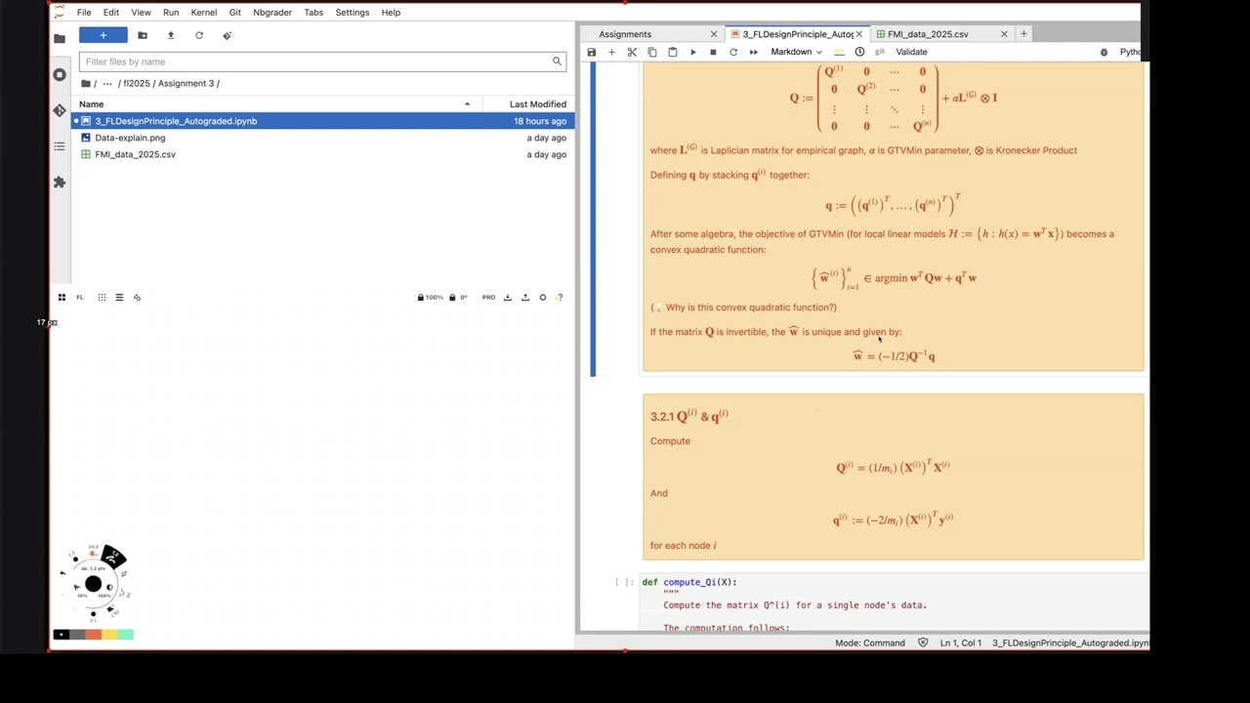
Task: Toggle the dotted grid in drawing app
Action: 102,297
